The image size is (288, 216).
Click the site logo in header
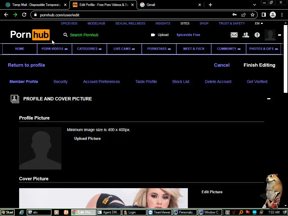click(x=30, y=35)
